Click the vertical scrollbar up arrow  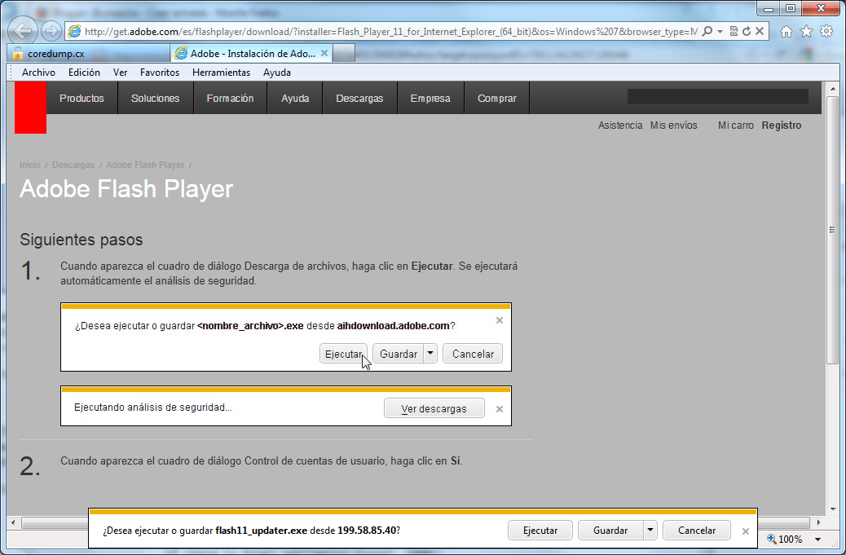pyautogui.click(x=832, y=88)
